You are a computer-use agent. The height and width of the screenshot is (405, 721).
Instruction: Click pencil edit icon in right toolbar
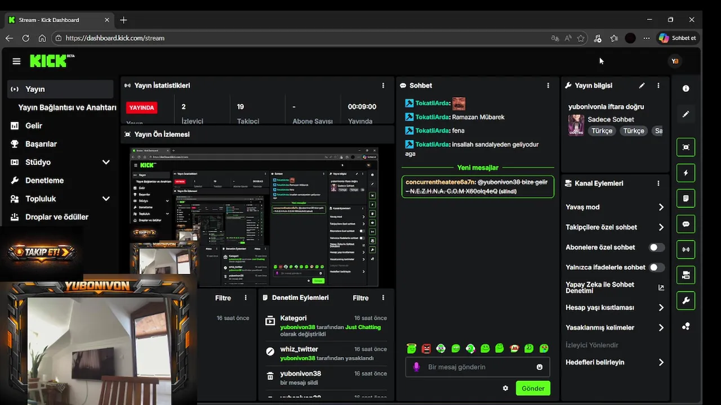(x=686, y=114)
